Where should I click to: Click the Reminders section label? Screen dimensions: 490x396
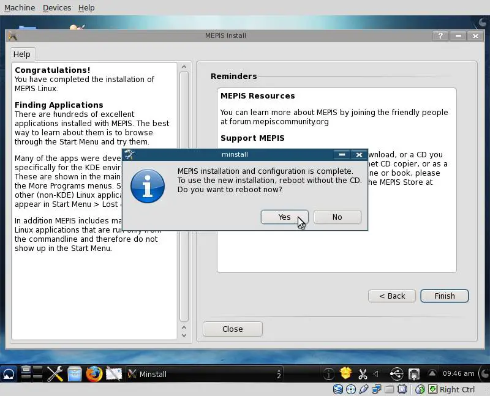tap(234, 77)
